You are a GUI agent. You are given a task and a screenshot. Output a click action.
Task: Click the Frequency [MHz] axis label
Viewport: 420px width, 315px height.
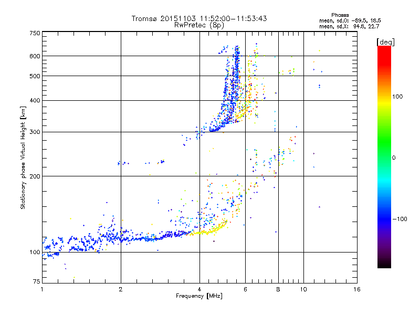[199, 296]
